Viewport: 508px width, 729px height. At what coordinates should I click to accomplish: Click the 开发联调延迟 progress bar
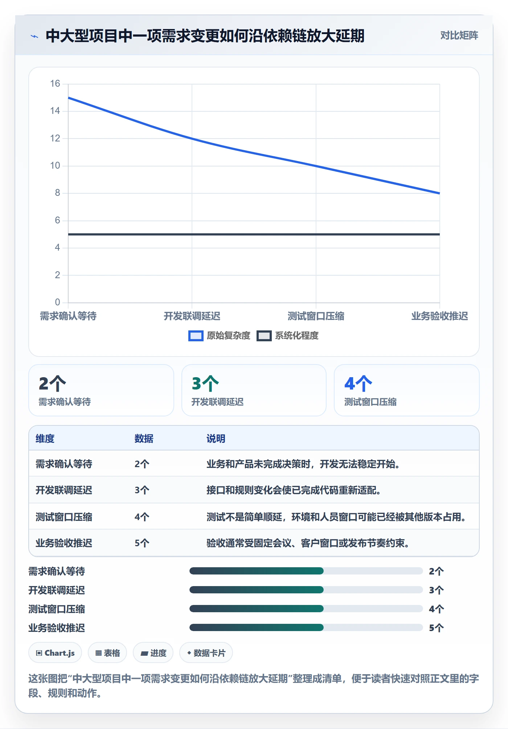pos(306,590)
